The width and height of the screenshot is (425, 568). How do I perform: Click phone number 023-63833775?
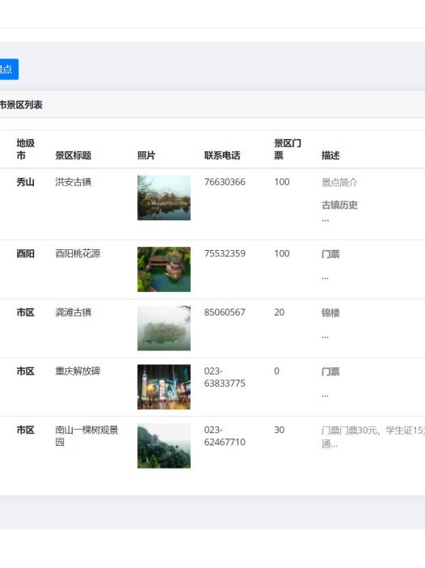pyautogui.click(x=225, y=377)
